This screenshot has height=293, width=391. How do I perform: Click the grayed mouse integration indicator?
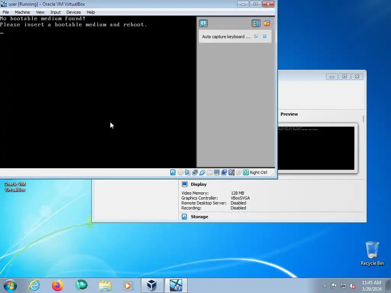coord(238,172)
